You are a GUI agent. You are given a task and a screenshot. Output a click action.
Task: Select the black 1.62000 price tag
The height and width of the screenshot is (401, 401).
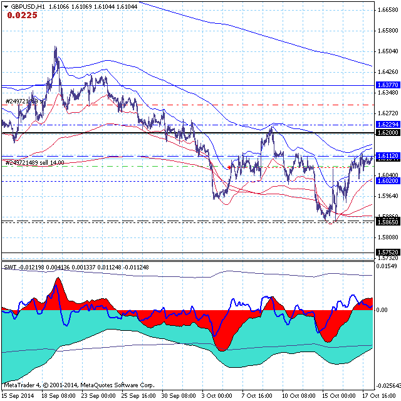[388, 132]
